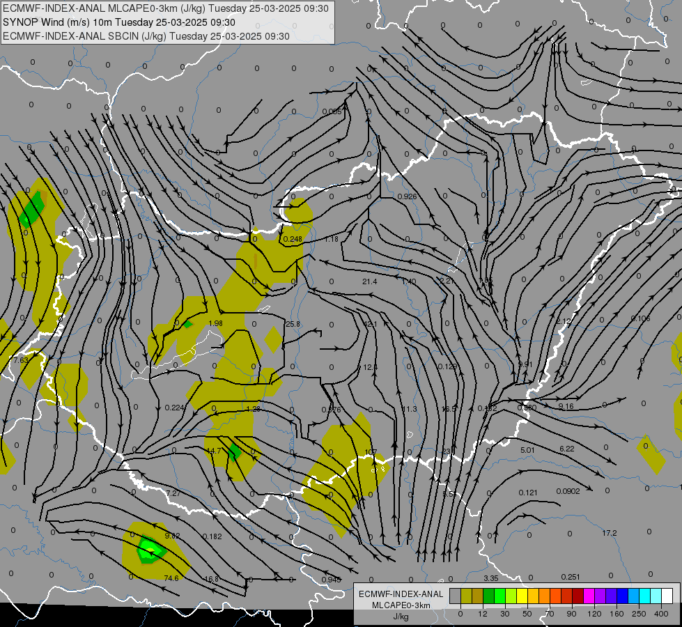Click the data value 0.121
682x627 pixels.
[x=528, y=493]
